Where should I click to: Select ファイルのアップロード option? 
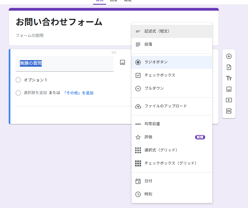172,106
